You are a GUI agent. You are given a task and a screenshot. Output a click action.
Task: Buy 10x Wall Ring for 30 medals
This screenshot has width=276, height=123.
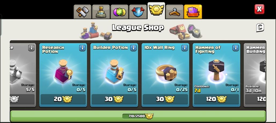point(165,99)
